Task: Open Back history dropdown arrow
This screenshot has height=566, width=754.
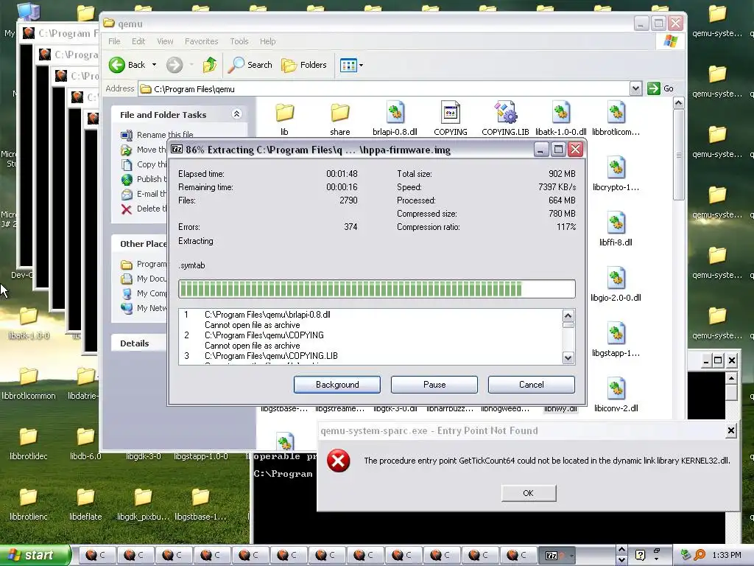Action: pos(154,65)
